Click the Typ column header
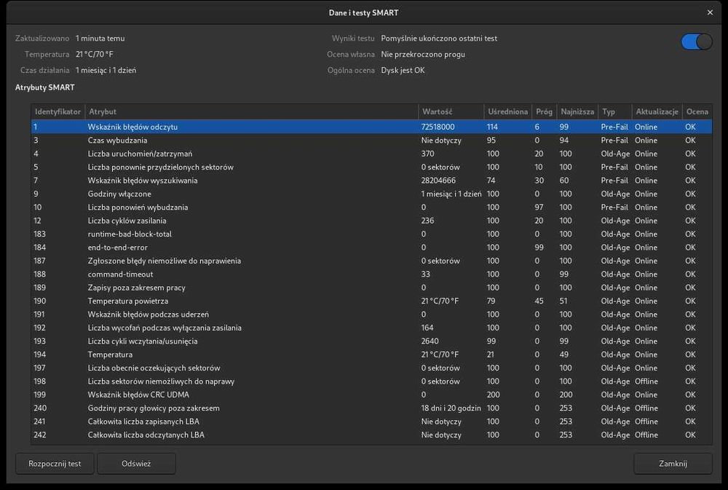 tap(614, 111)
